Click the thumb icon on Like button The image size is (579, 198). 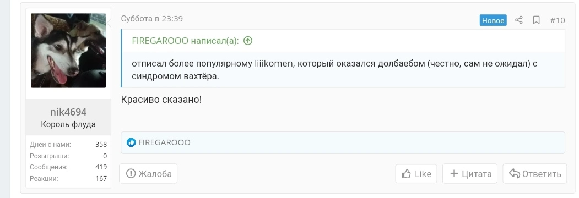click(x=406, y=174)
